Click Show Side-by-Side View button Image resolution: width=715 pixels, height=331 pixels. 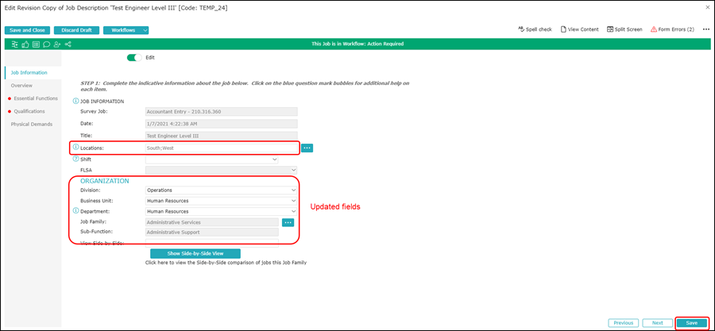(x=195, y=252)
